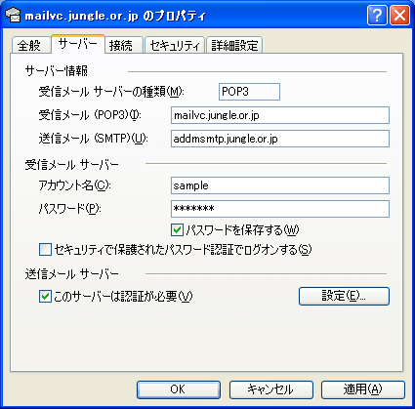The width and height of the screenshot is (415, 409).
Task: Click the mail account icon in title bar
Action: (13, 16)
